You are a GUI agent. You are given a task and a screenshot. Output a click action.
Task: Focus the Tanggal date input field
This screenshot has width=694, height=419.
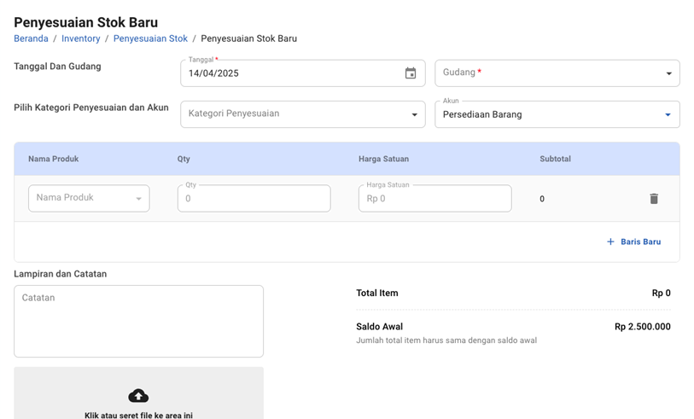290,73
